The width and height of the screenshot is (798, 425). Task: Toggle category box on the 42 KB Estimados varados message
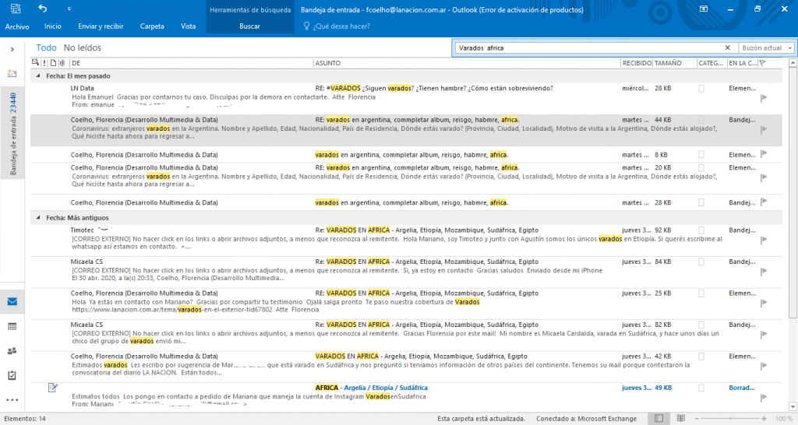point(701,357)
